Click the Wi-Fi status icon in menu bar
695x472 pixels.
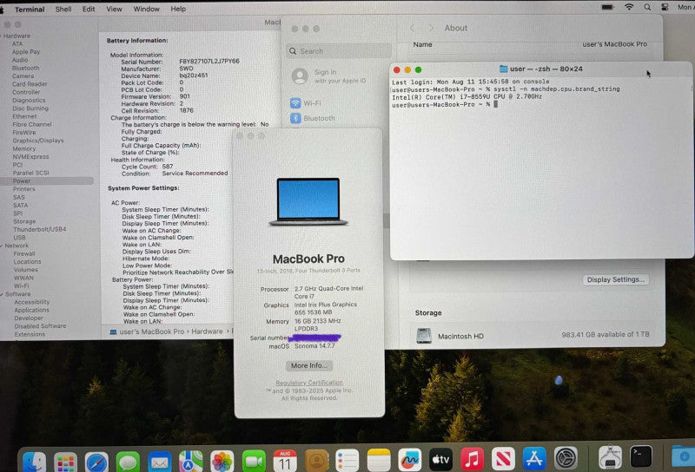pos(628,7)
